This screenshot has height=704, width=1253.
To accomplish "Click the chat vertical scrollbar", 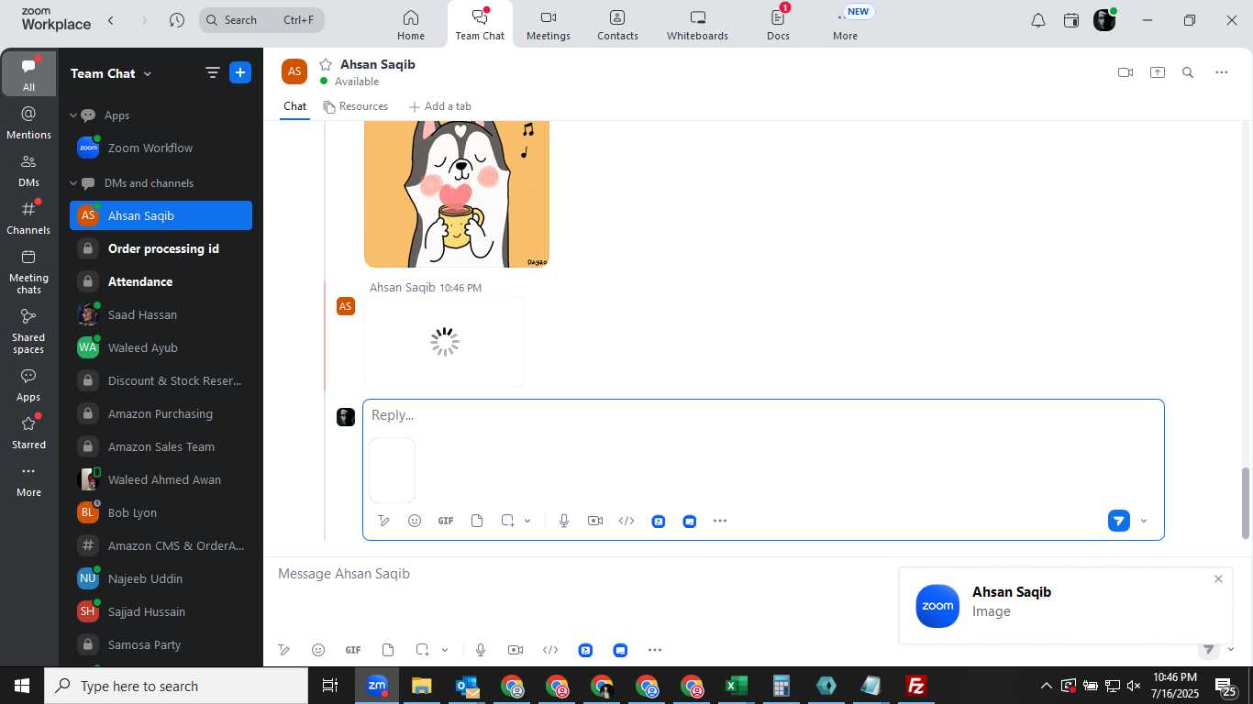I will pyautogui.click(x=1246, y=502).
